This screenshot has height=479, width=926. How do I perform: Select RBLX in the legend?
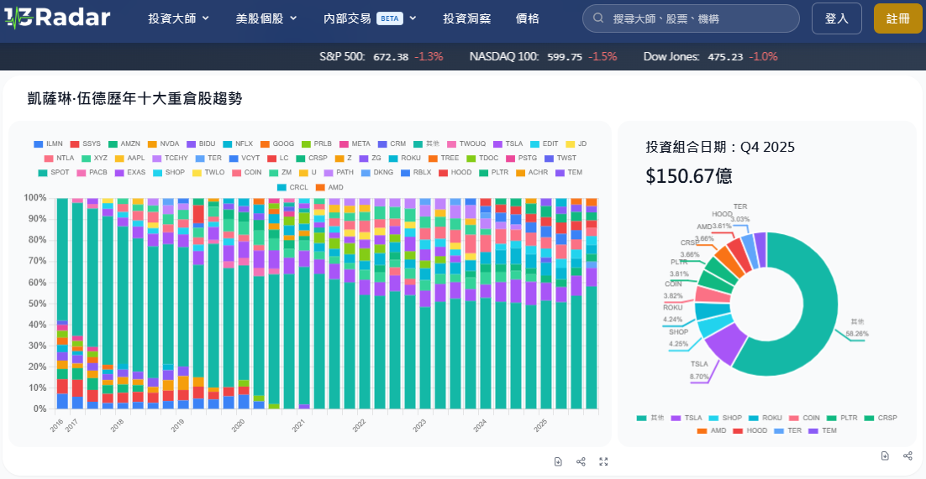[417, 173]
